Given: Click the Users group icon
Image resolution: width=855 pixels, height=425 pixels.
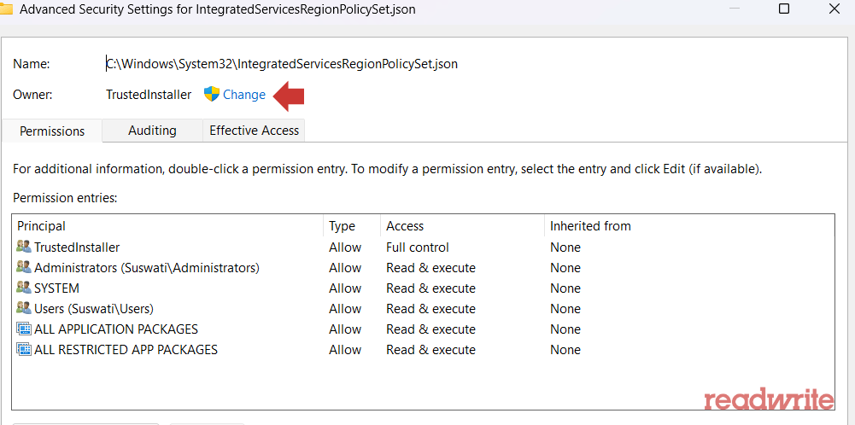Looking at the screenshot, I should 23,308.
